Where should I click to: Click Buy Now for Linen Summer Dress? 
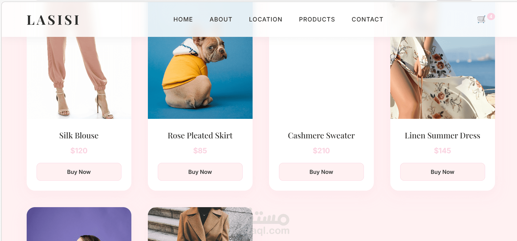coord(443,172)
